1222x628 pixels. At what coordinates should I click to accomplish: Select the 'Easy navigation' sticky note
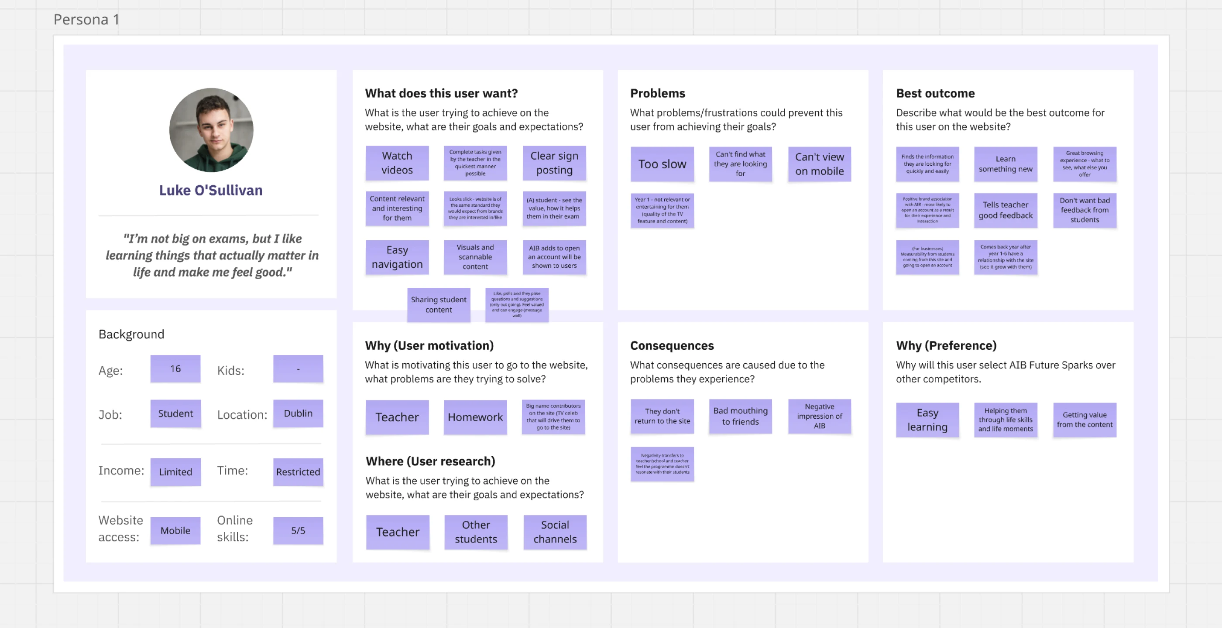coord(397,257)
